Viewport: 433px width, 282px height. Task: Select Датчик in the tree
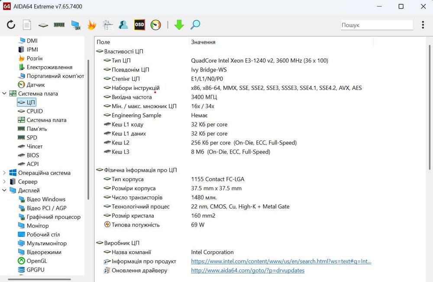point(31,85)
